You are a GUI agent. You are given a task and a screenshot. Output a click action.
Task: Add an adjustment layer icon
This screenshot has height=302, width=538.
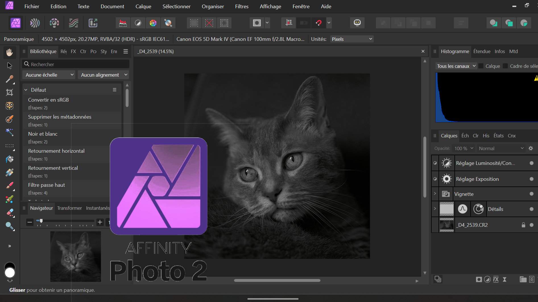click(487, 280)
